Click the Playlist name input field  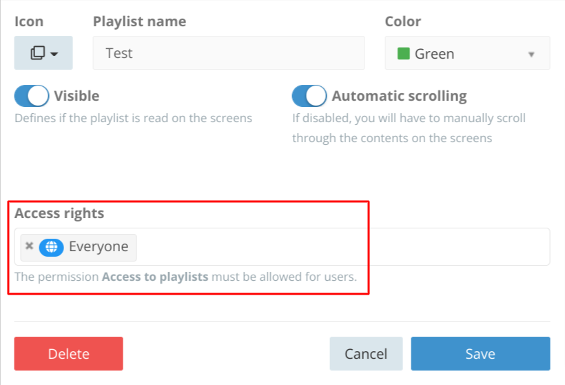pos(229,52)
